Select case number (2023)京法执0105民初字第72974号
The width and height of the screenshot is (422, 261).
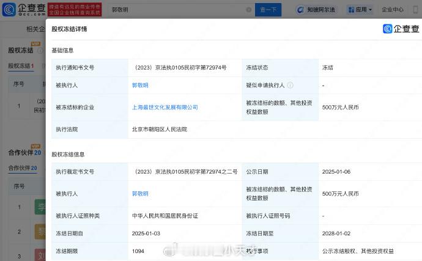click(180, 67)
